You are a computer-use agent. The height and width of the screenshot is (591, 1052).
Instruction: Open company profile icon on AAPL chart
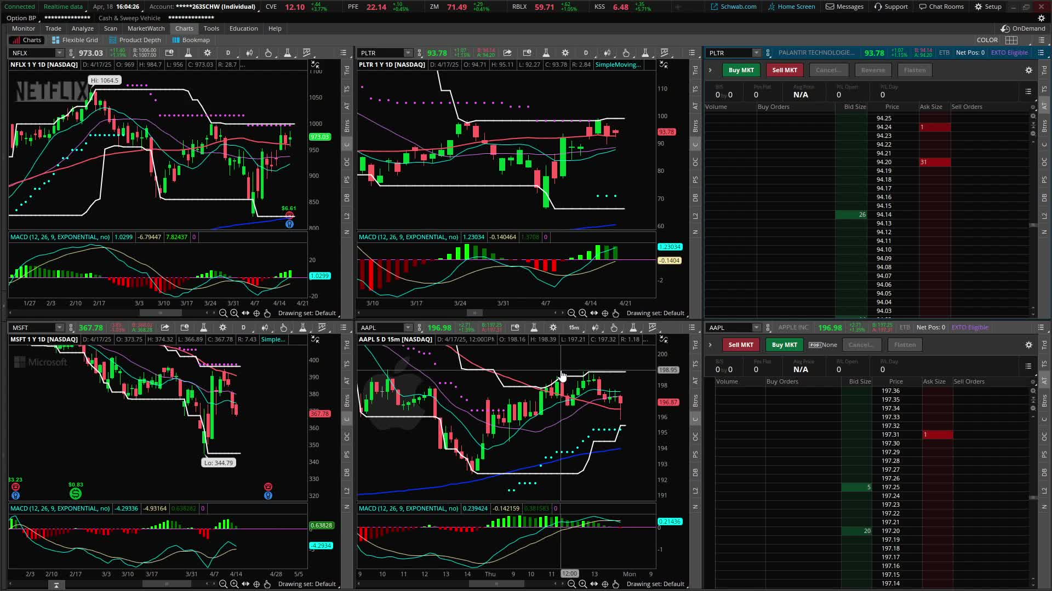point(514,328)
